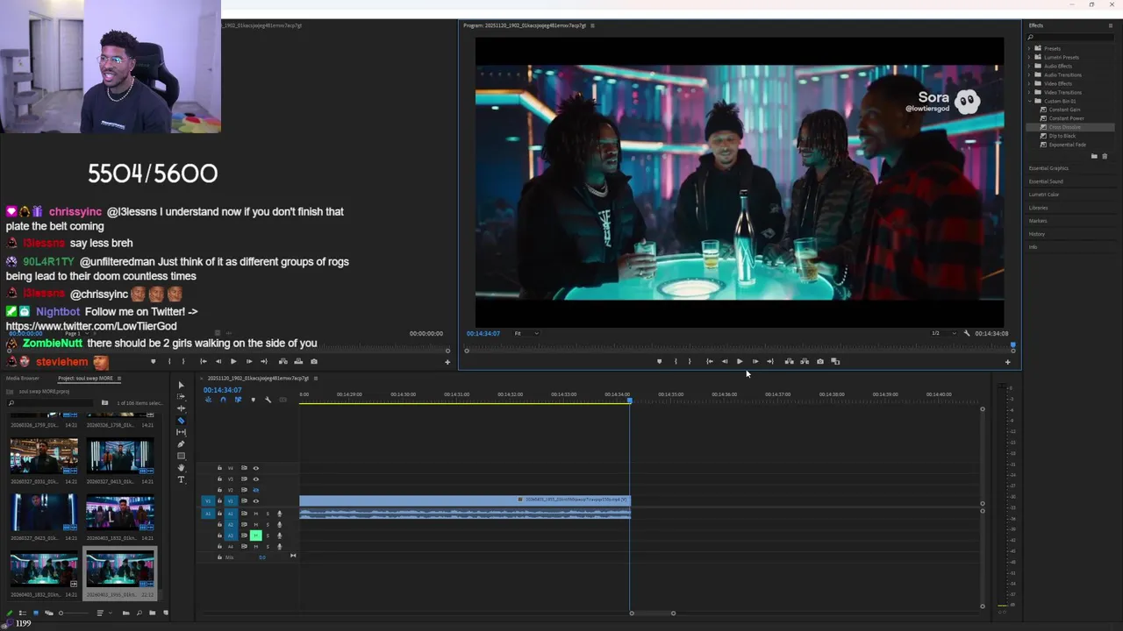Select the Type tool

182,479
